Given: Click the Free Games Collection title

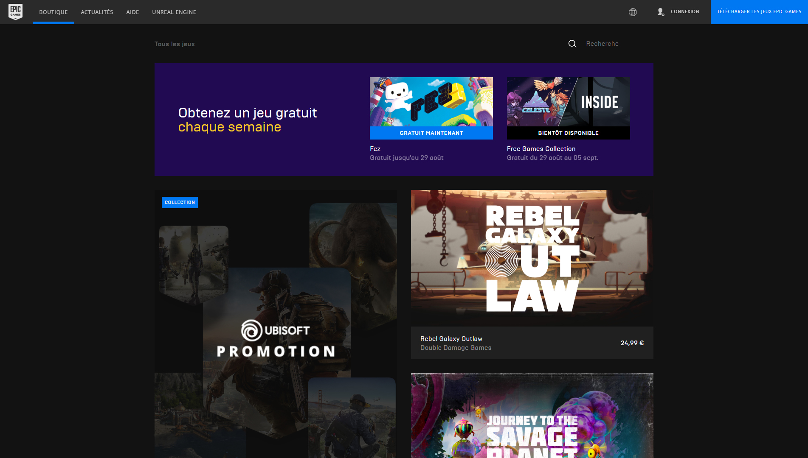Looking at the screenshot, I should pos(541,149).
